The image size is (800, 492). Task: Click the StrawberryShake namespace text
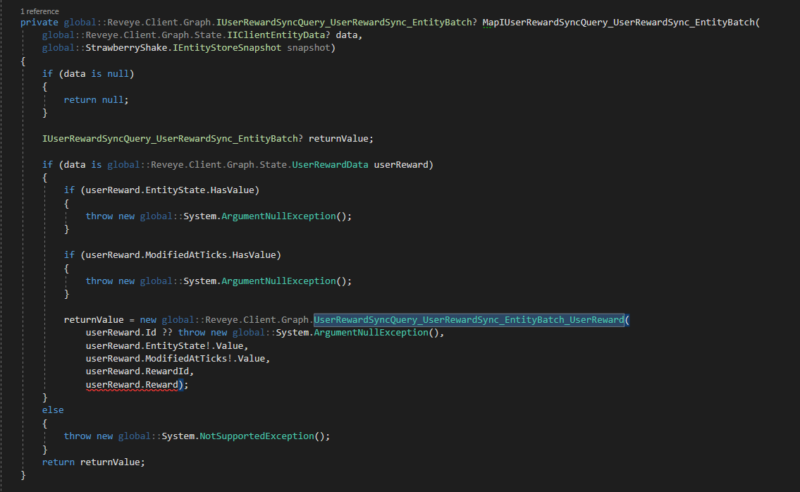pyautogui.click(x=127, y=48)
